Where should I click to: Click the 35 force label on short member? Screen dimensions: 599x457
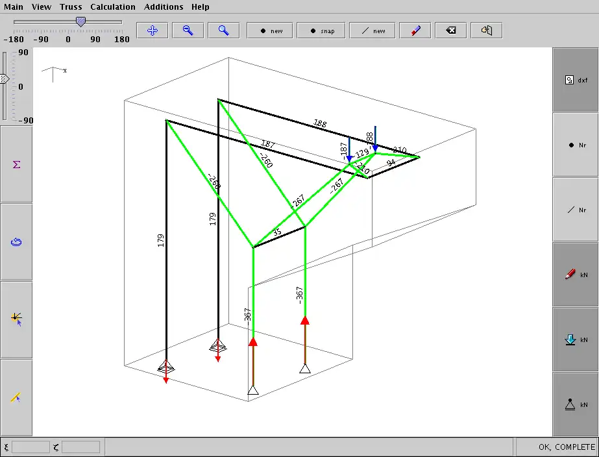(x=277, y=232)
